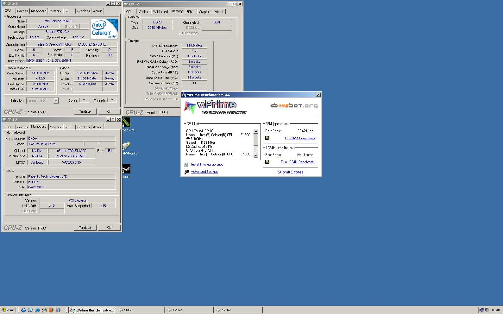This screenshot has width=503, height=314.
Task: Open the Windows Start menu
Action: click(x=8, y=310)
